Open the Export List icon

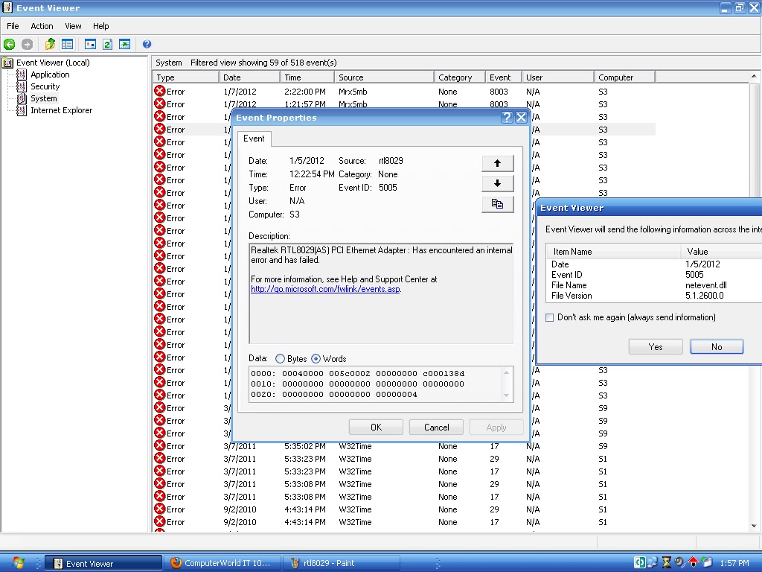[124, 44]
